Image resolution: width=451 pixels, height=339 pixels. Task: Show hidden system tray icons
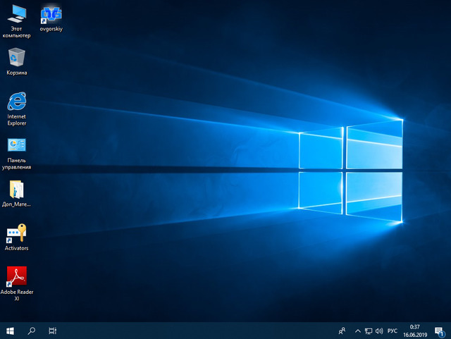click(357, 331)
